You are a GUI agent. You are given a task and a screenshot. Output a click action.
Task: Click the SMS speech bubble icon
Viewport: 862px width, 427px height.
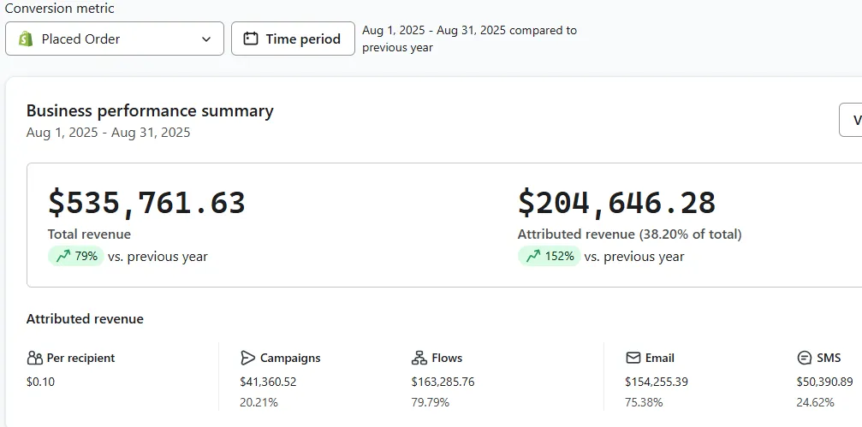pos(805,358)
